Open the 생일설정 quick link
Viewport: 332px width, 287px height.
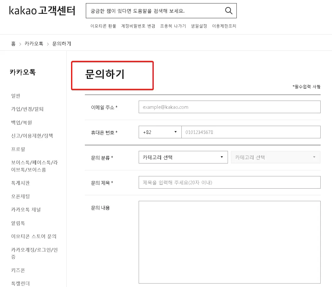(199, 26)
